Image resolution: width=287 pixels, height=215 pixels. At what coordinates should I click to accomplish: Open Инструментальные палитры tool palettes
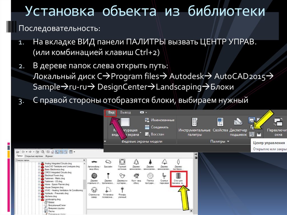tap(195, 127)
